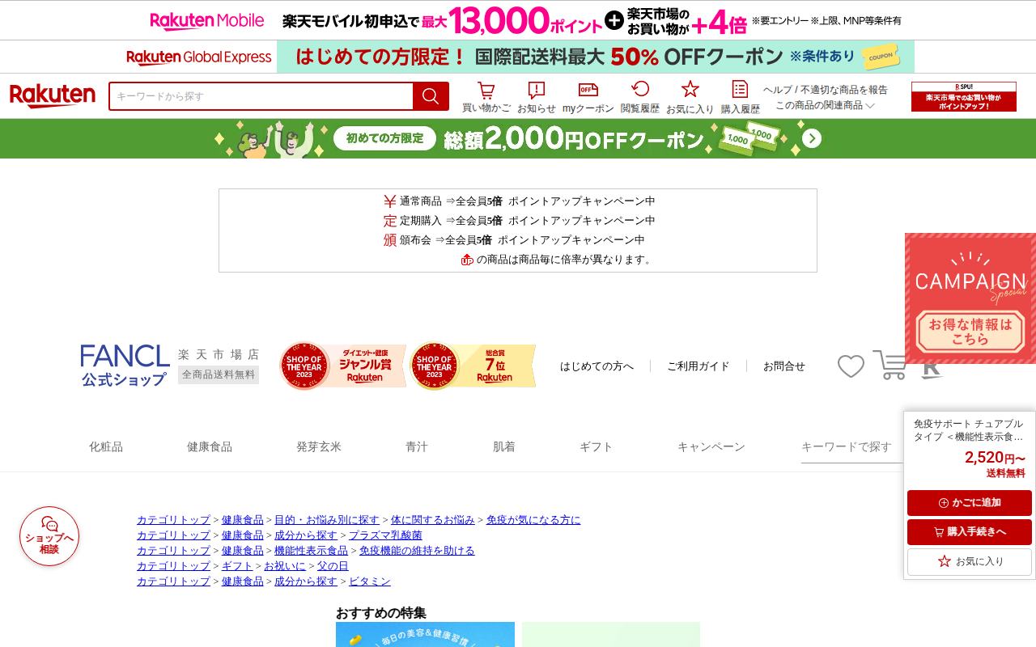
Task: Open breadcrumb link 免疫が気になる方に
Action: 533,520
